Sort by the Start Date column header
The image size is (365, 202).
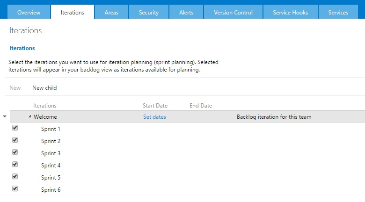pos(155,106)
